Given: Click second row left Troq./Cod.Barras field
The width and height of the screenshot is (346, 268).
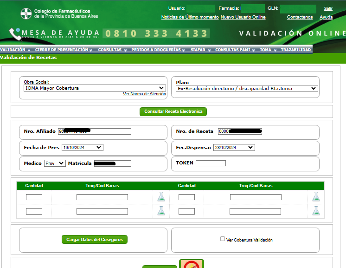Looking at the screenshot, I should (x=102, y=211).
